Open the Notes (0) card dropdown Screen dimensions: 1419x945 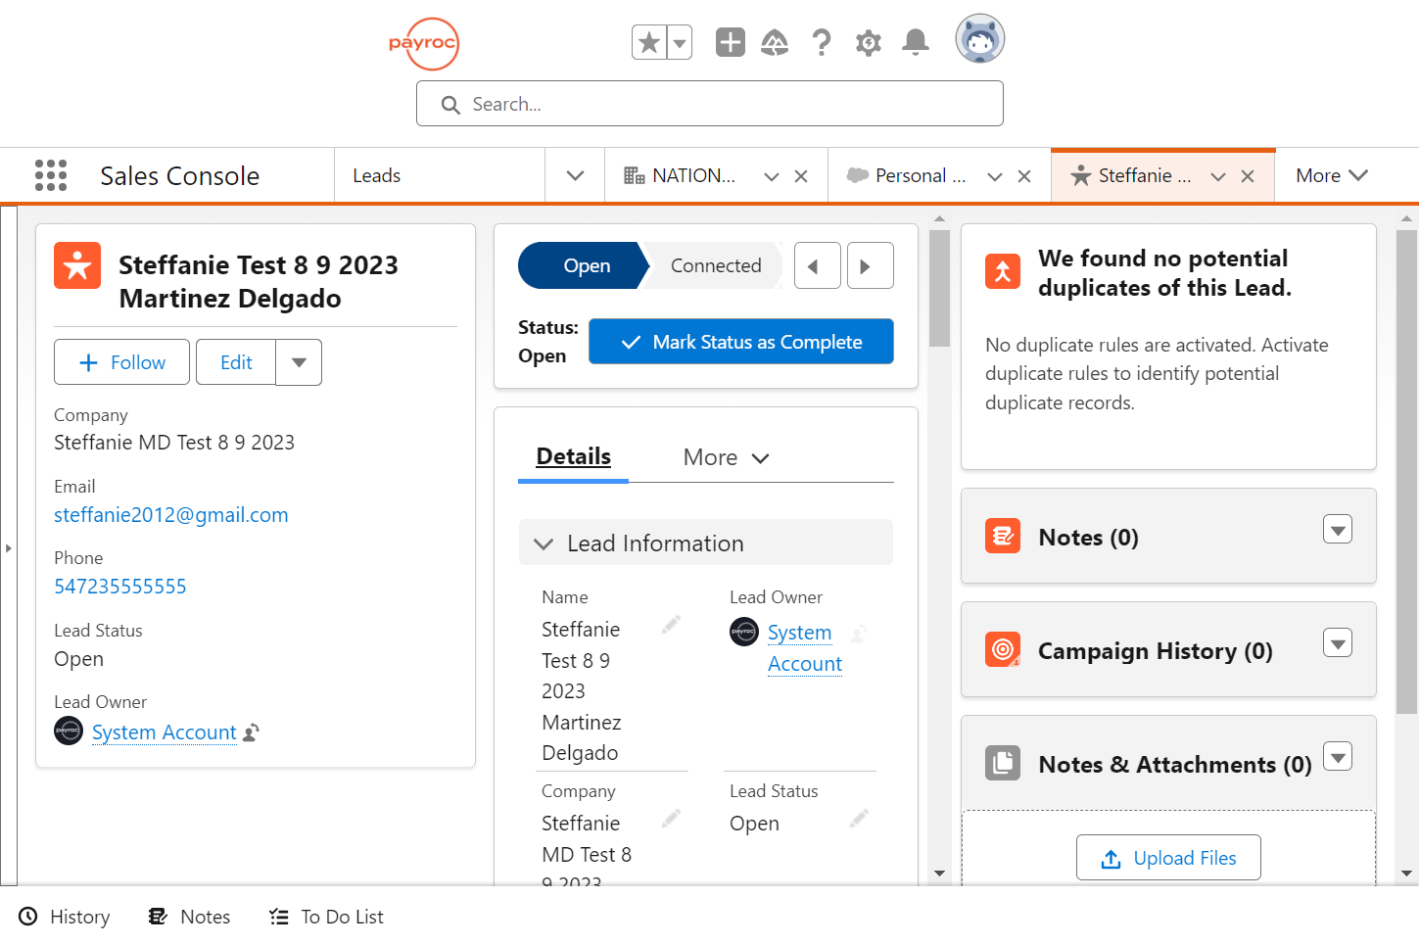click(1338, 529)
